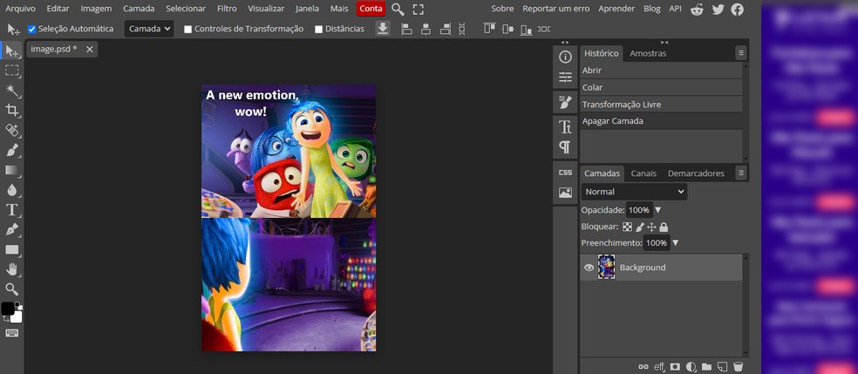This screenshot has width=858, height=374.
Task: Select the Crop tool
Action: 12,111
